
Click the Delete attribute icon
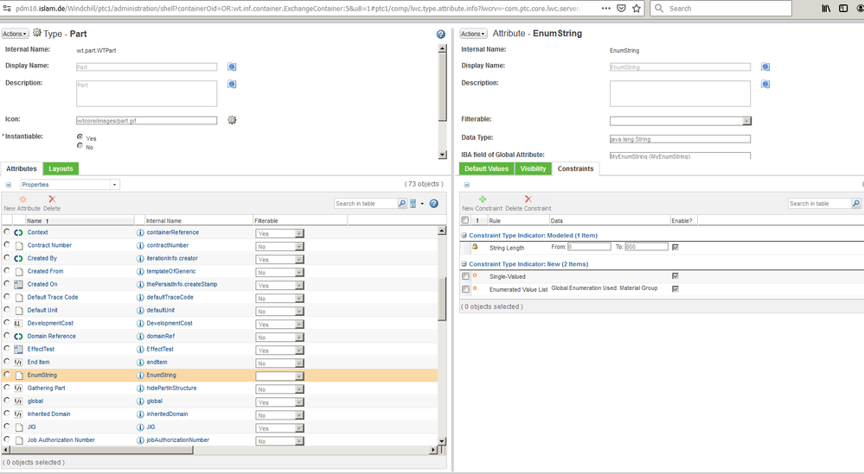tap(52, 199)
